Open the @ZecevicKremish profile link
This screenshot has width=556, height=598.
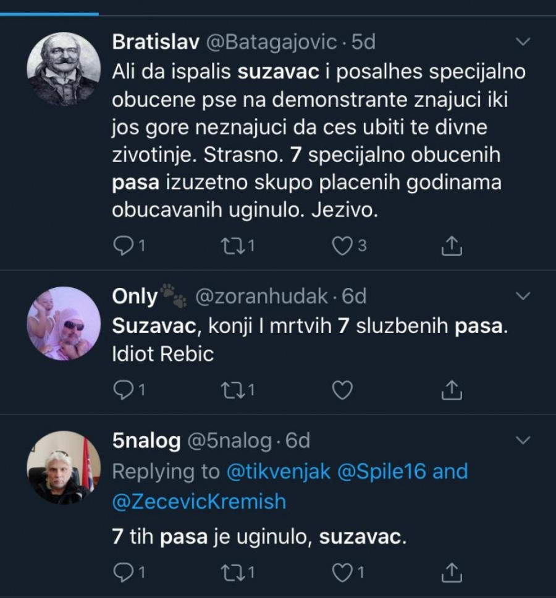pyautogui.click(x=199, y=501)
